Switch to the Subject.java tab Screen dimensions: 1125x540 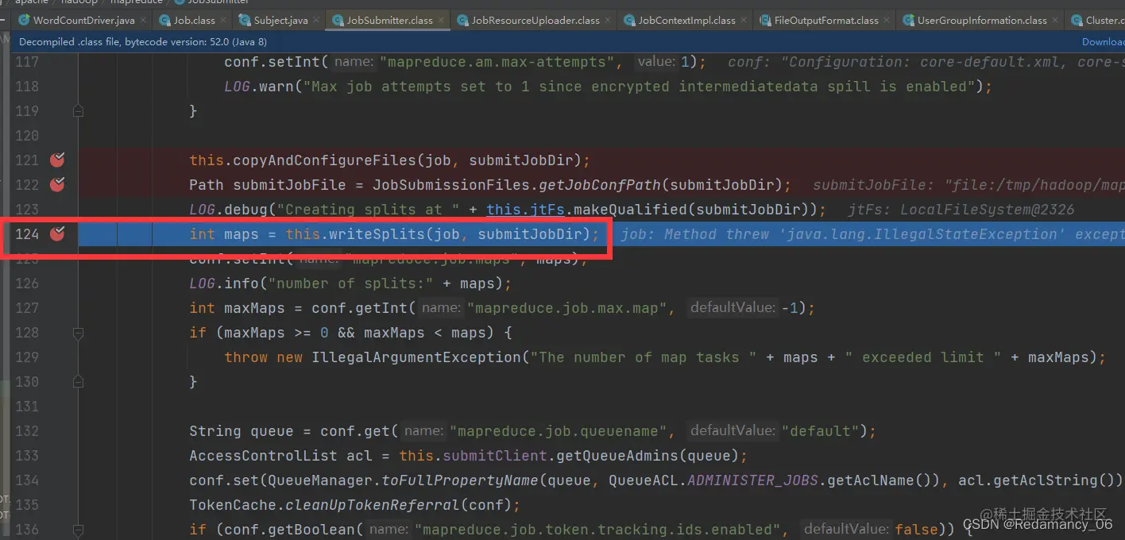pyautogui.click(x=278, y=20)
